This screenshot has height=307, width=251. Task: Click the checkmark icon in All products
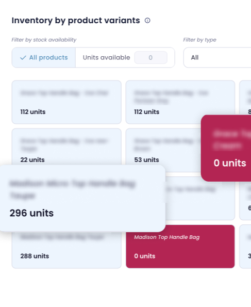[23, 58]
